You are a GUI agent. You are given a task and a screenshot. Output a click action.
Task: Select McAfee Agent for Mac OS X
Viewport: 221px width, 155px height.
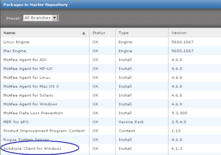(110, 86)
